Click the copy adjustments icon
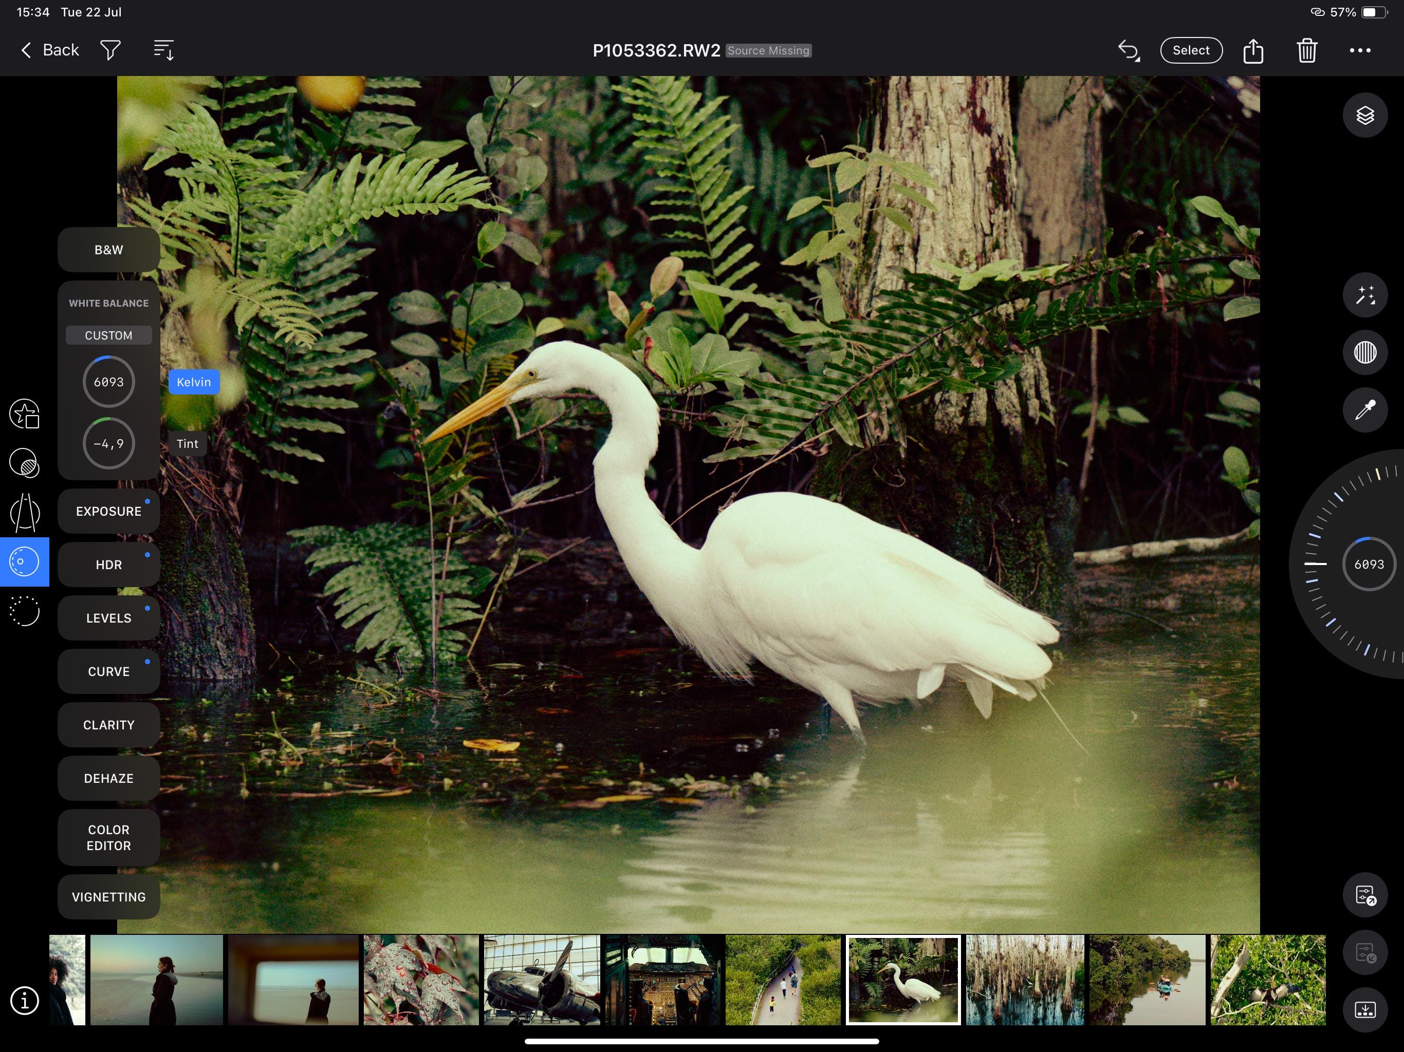1404x1052 pixels. [x=1364, y=895]
